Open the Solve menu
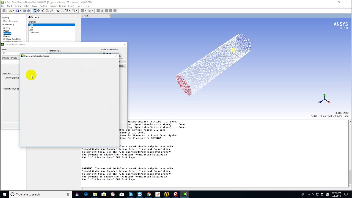Screen dimensions: 352x198 (x=26, y=6)
